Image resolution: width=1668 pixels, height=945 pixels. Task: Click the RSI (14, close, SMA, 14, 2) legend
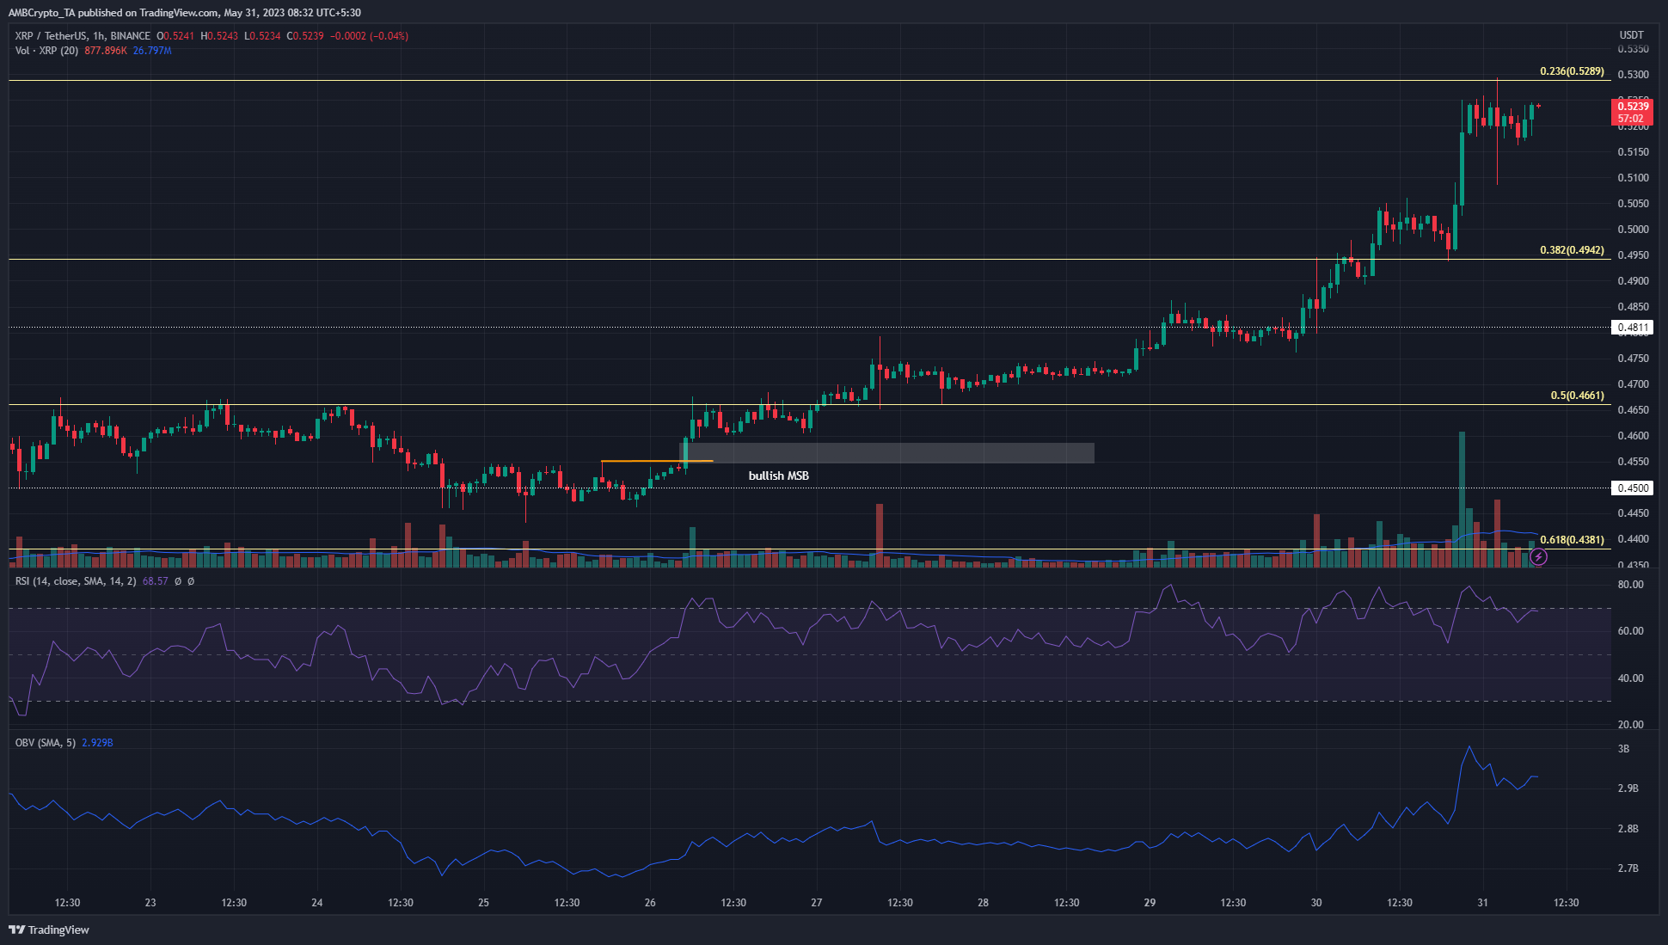(76, 581)
